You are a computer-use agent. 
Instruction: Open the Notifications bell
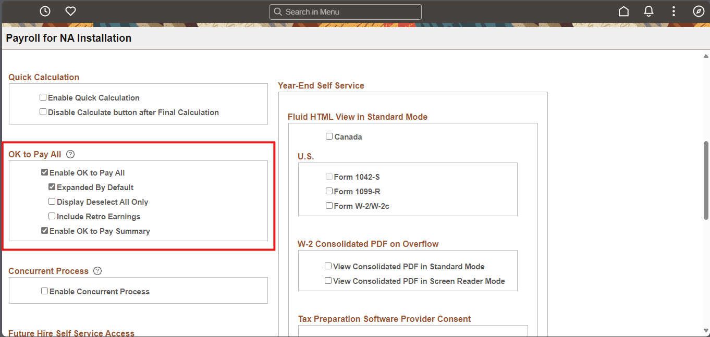(x=648, y=11)
